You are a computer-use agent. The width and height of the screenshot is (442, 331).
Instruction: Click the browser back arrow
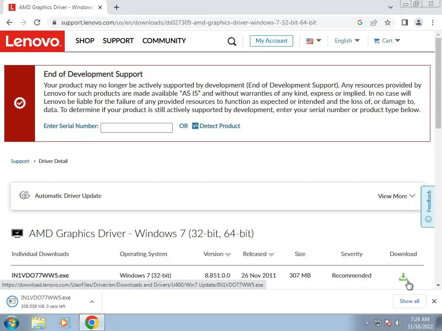click(x=9, y=22)
